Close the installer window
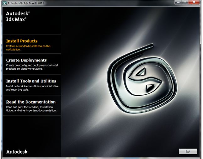Image resolution: width=203 pixels, height=159 pixels. (194, 2)
